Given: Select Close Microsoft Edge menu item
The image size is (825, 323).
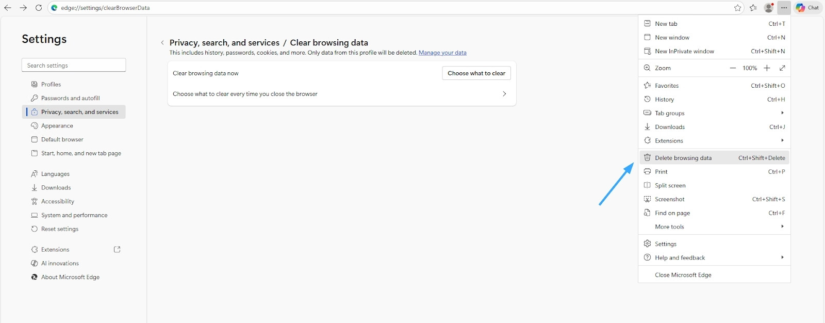Looking at the screenshot, I should tap(714, 275).
